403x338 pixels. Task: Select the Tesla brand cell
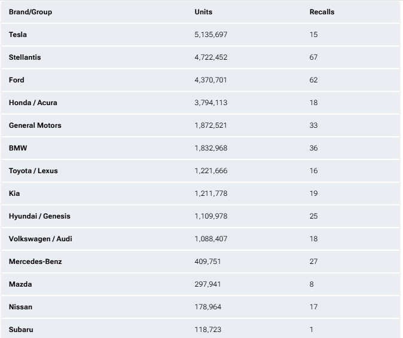(18, 35)
